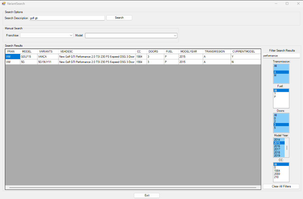This screenshot has width=303, height=199.
Task: Select 2 in Doors filter list
Action: [281, 121]
